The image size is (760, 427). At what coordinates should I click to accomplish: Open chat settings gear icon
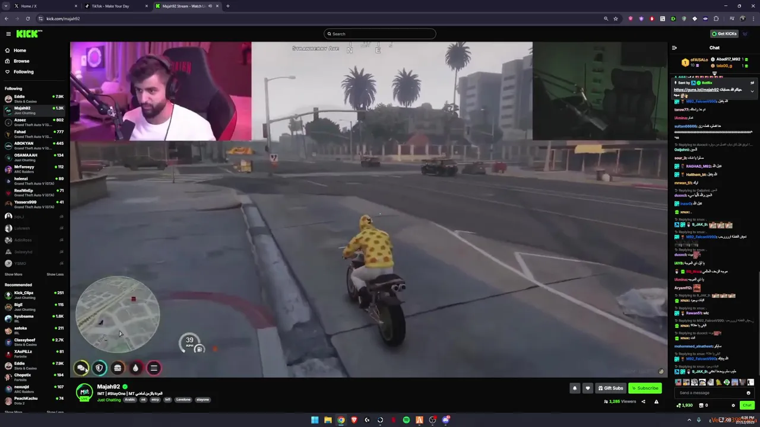click(733, 405)
